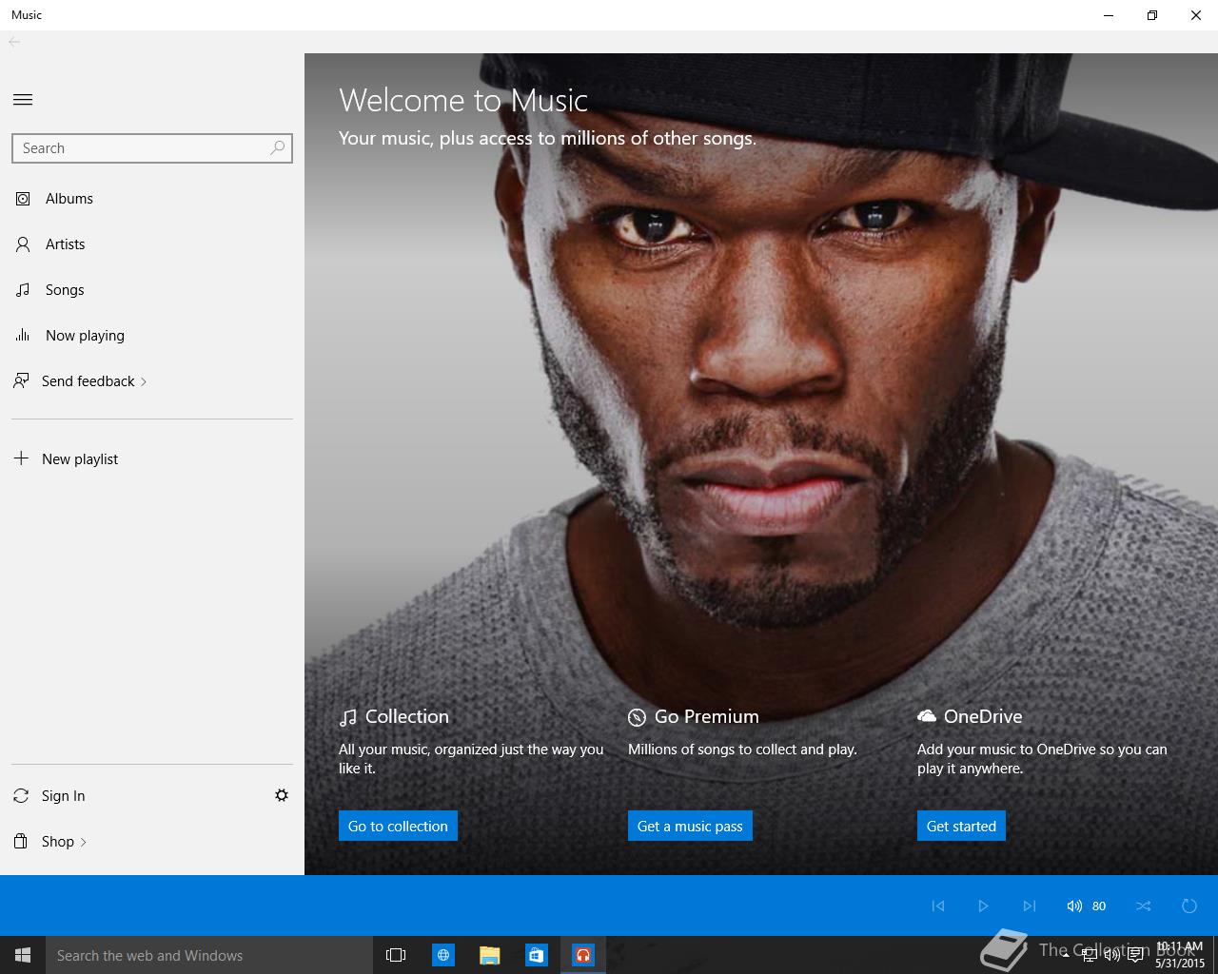1218x974 pixels.
Task: Click the Play button
Action: click(984, 906)
